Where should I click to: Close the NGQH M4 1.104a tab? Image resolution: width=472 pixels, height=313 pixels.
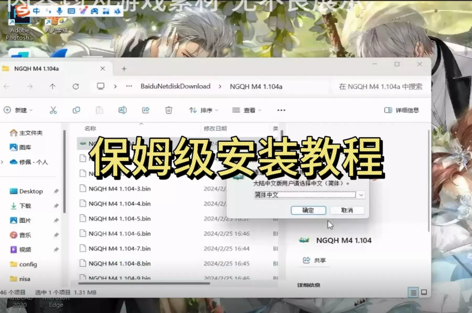click(103, 69)
